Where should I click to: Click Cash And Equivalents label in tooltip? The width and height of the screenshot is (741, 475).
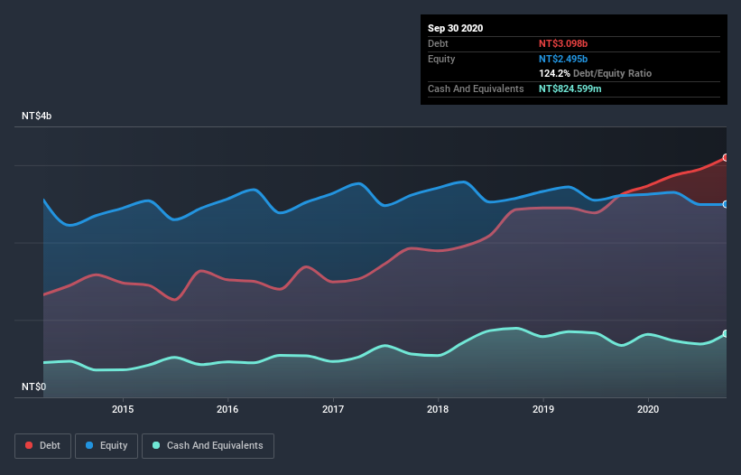pos(476,88)
